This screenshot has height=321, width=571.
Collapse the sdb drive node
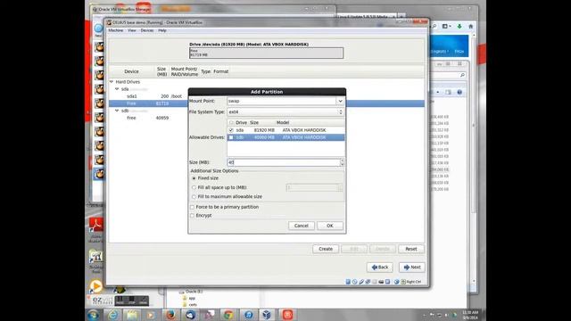[117, 111]
